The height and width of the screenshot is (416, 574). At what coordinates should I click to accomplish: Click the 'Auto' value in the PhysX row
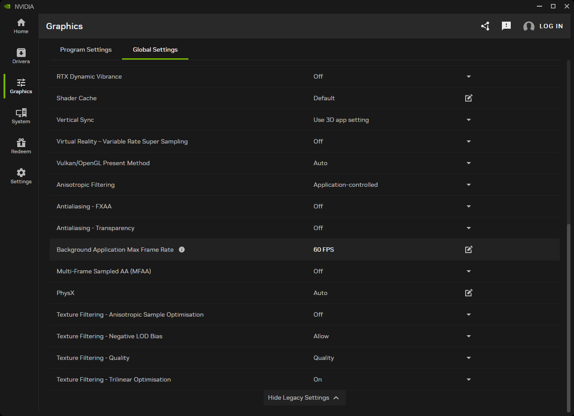(320, 293)
